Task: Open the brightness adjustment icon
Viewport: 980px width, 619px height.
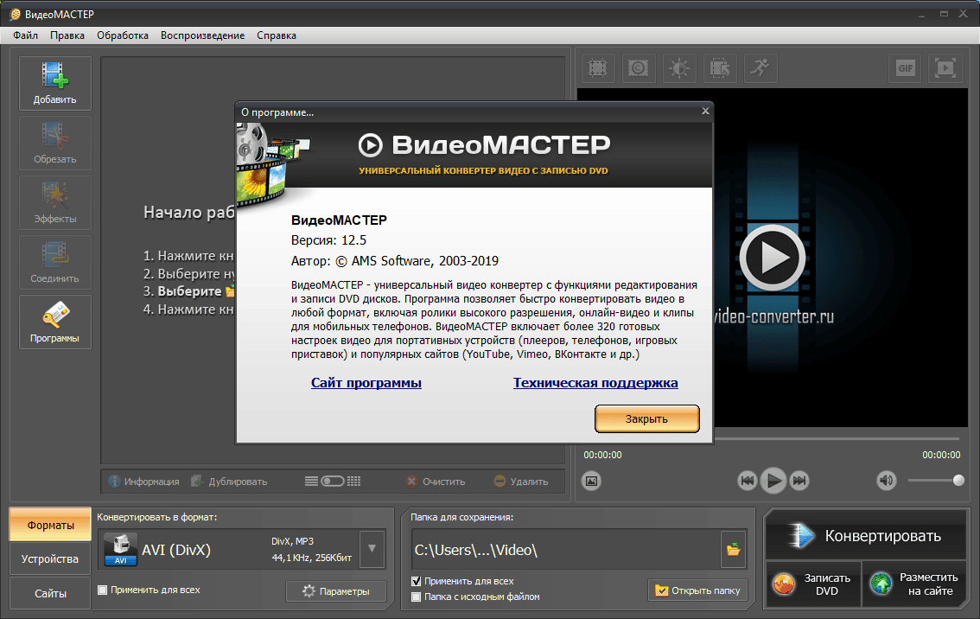Action: pos(679,67)
